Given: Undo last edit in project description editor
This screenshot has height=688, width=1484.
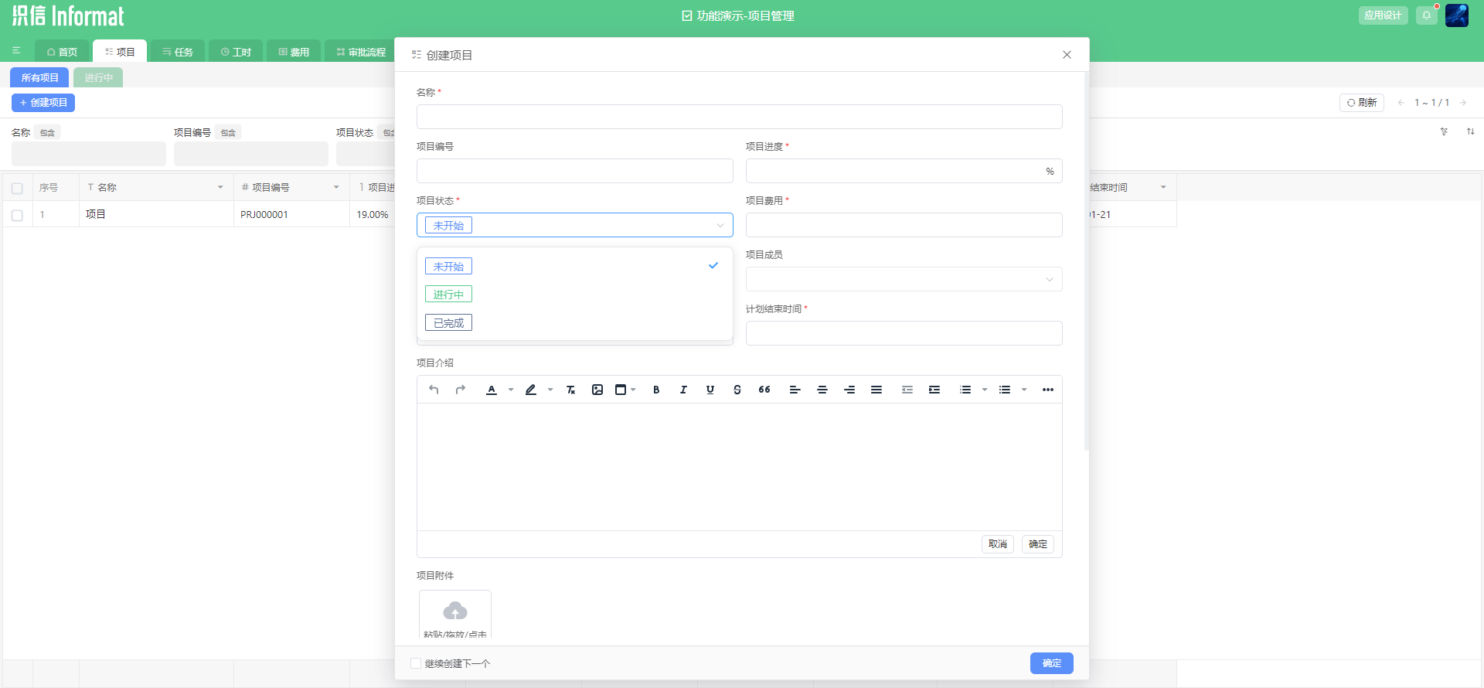Looking at the screenshot, I should coord(434,390).
